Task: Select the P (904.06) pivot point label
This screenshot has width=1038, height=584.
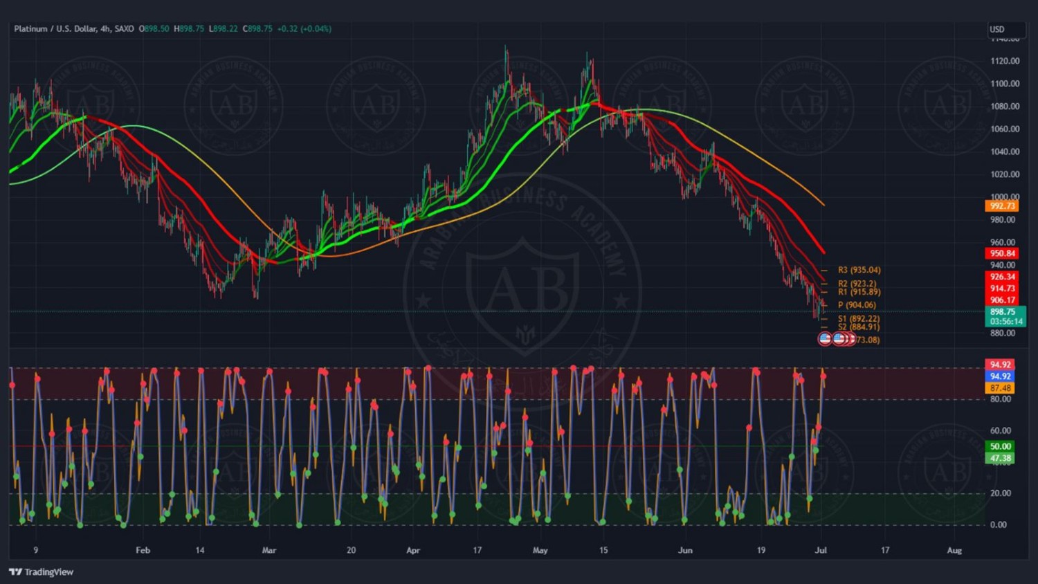Action: [x=857, y=305]
